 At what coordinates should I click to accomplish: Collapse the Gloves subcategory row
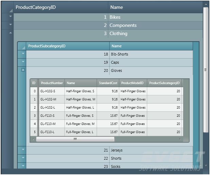[x=23, y=70]
